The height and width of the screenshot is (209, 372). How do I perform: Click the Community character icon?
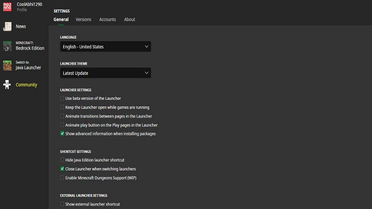[x=7, y=85]
